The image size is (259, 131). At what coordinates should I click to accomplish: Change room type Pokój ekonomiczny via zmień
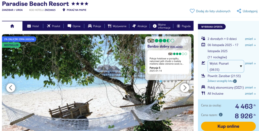250,88
